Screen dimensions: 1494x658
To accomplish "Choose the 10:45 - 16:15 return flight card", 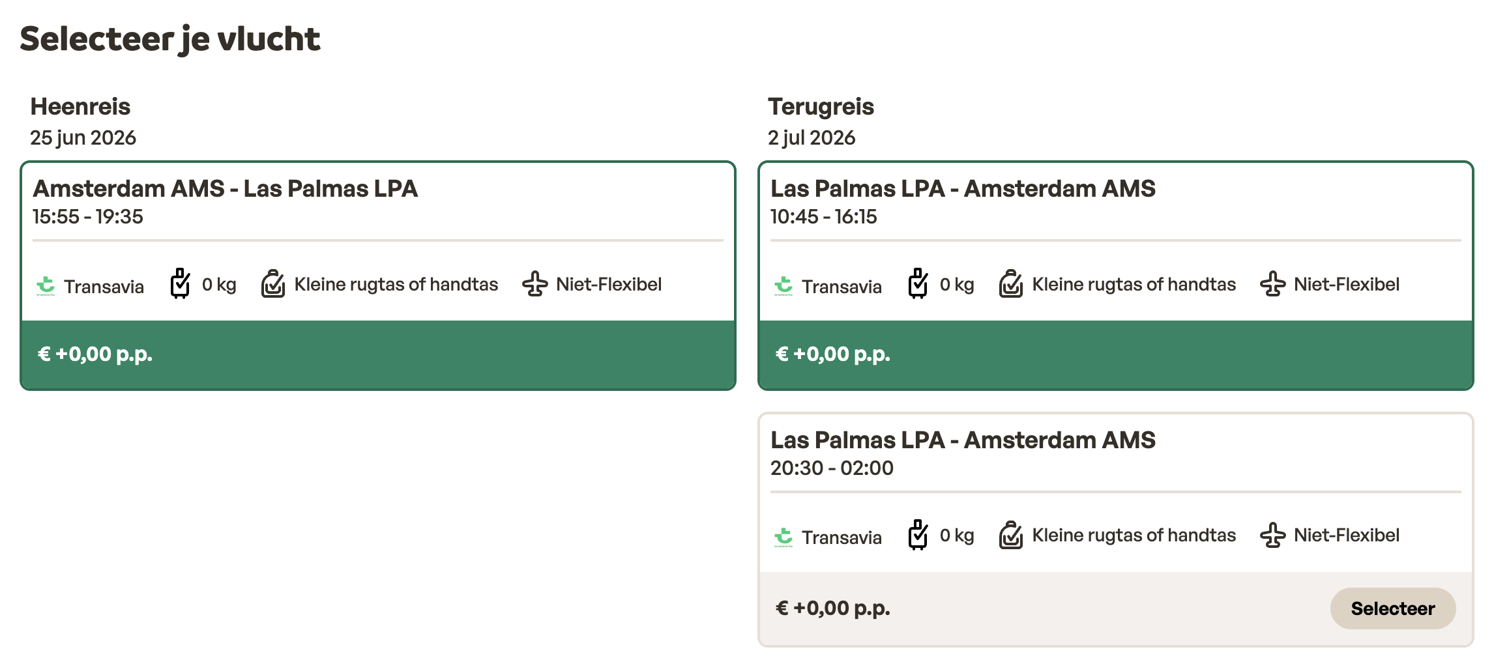I will click(1115, 202).
